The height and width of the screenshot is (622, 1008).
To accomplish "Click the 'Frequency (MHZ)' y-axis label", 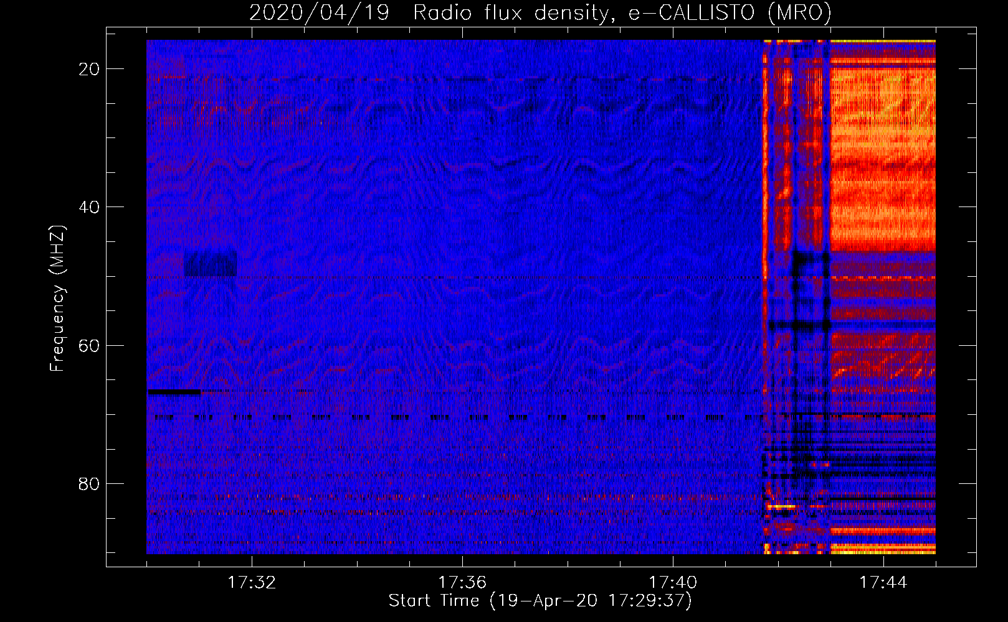I will click(57, 299).
